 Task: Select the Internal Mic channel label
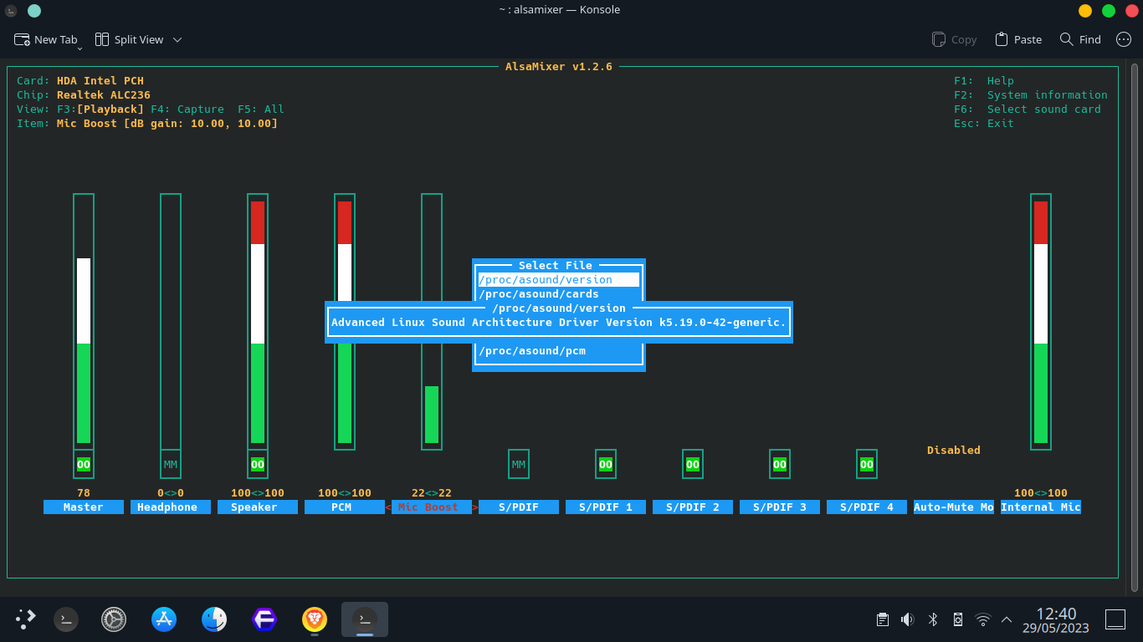click(x=1041, y=507)
